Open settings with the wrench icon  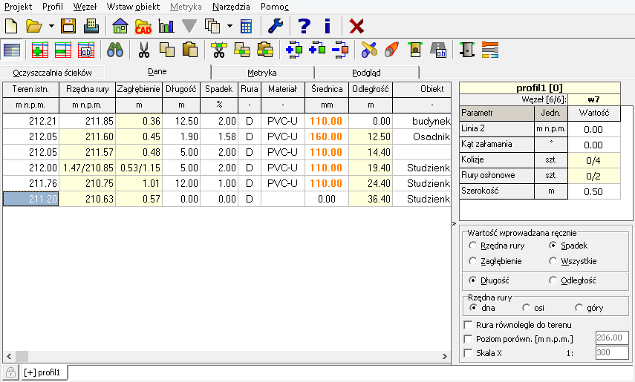(276, 26)
